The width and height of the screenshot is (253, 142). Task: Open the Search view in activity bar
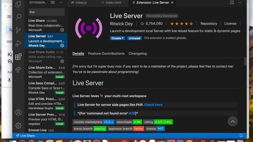pyautogui.click(x=19, y=17)
